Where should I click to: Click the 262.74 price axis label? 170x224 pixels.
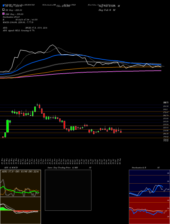[x=166, y=115]
